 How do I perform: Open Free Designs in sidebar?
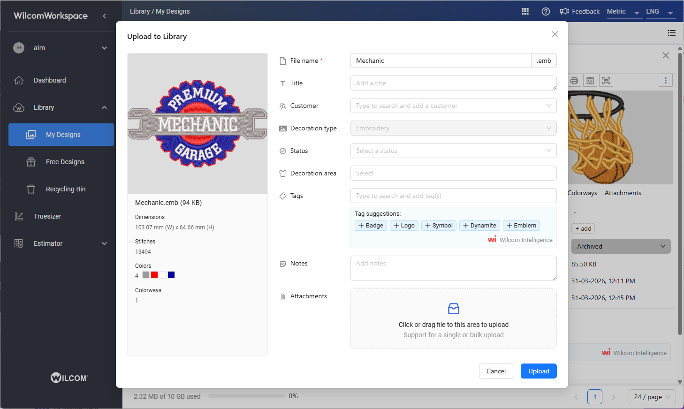pyautogui.click(x=65, y=162)
